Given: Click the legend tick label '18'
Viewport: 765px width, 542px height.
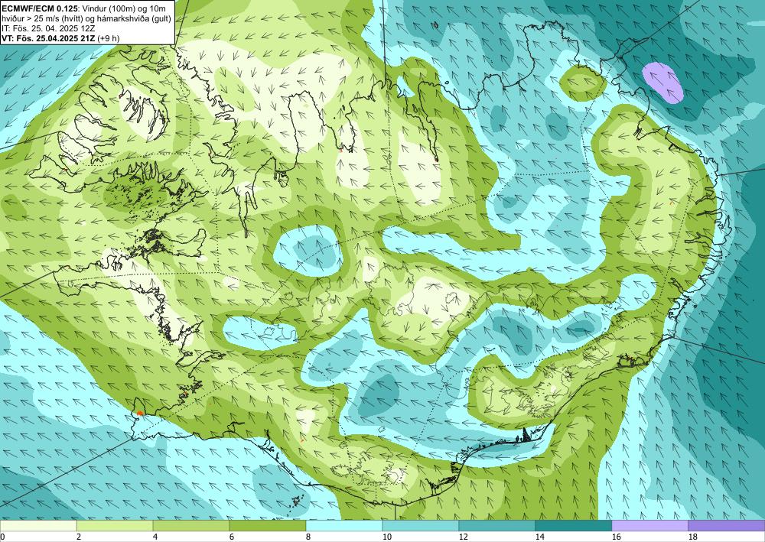Looking at the screenshot, I should (x=693, y=537).
